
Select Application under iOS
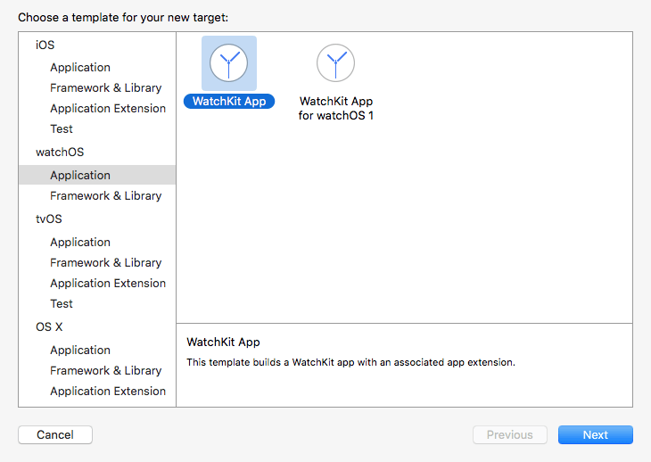(x=80, y=68)
